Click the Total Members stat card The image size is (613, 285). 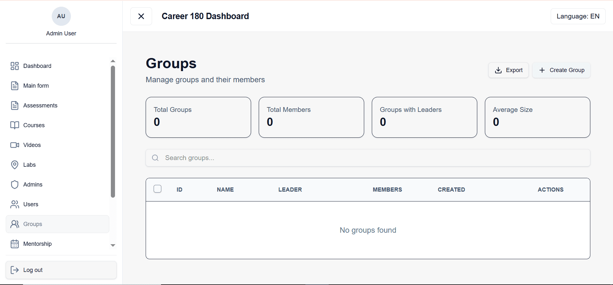(x=311, y=117)
